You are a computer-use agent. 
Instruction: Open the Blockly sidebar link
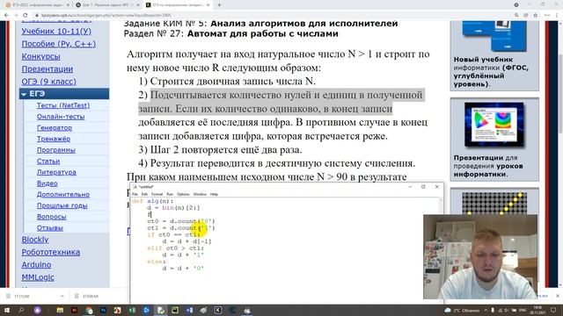point(35,240)
